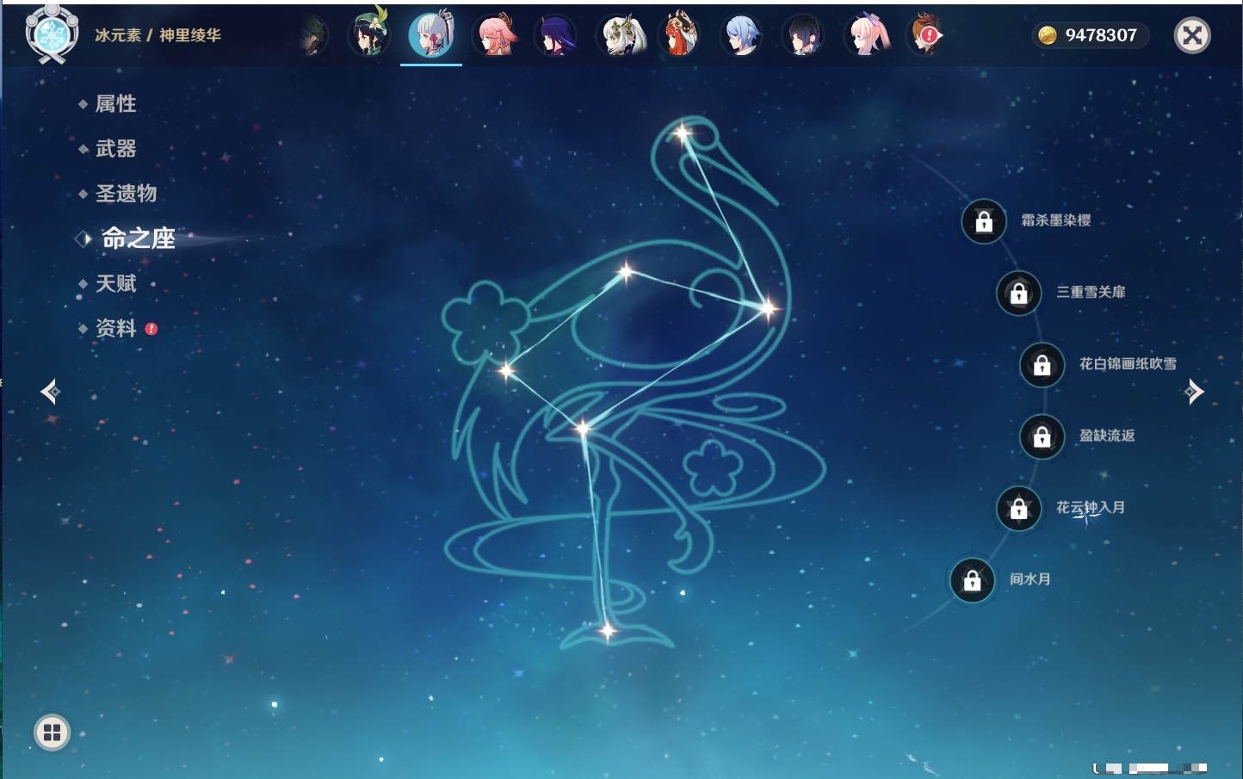Select pink-ponytail Kokomi avatar
The image size is (1243, 779).
point(866,35)
